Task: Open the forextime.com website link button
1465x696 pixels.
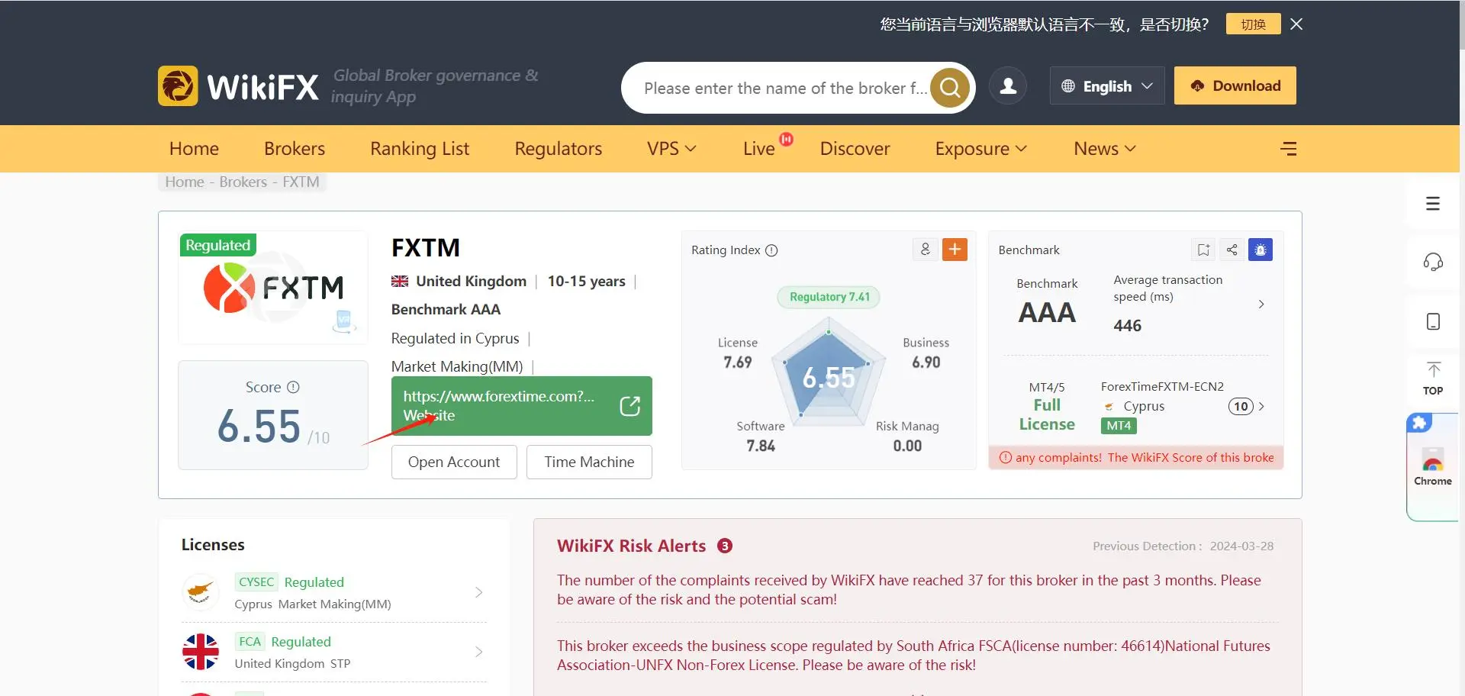Action: tap(521, 406)
